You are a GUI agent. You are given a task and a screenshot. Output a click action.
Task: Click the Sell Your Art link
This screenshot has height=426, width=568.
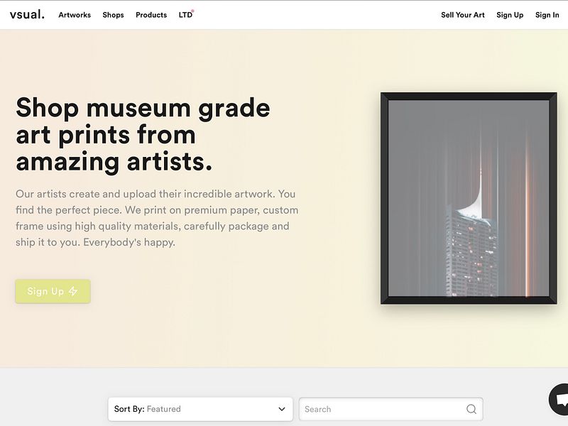coord(463,15)
